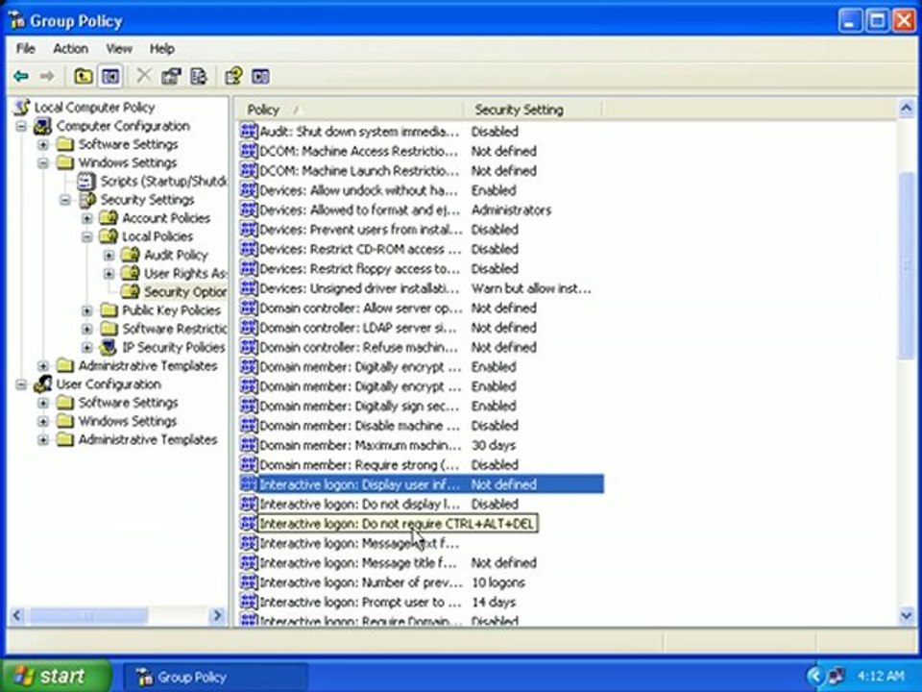Image resolution: width=922 pixels, height=692 pixels.
Task: Collapse the User Configuration tree node
Action: coord(21,384)
